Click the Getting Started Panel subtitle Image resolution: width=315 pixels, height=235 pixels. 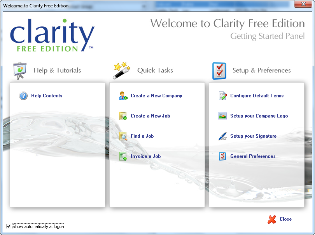click(268, 36)
